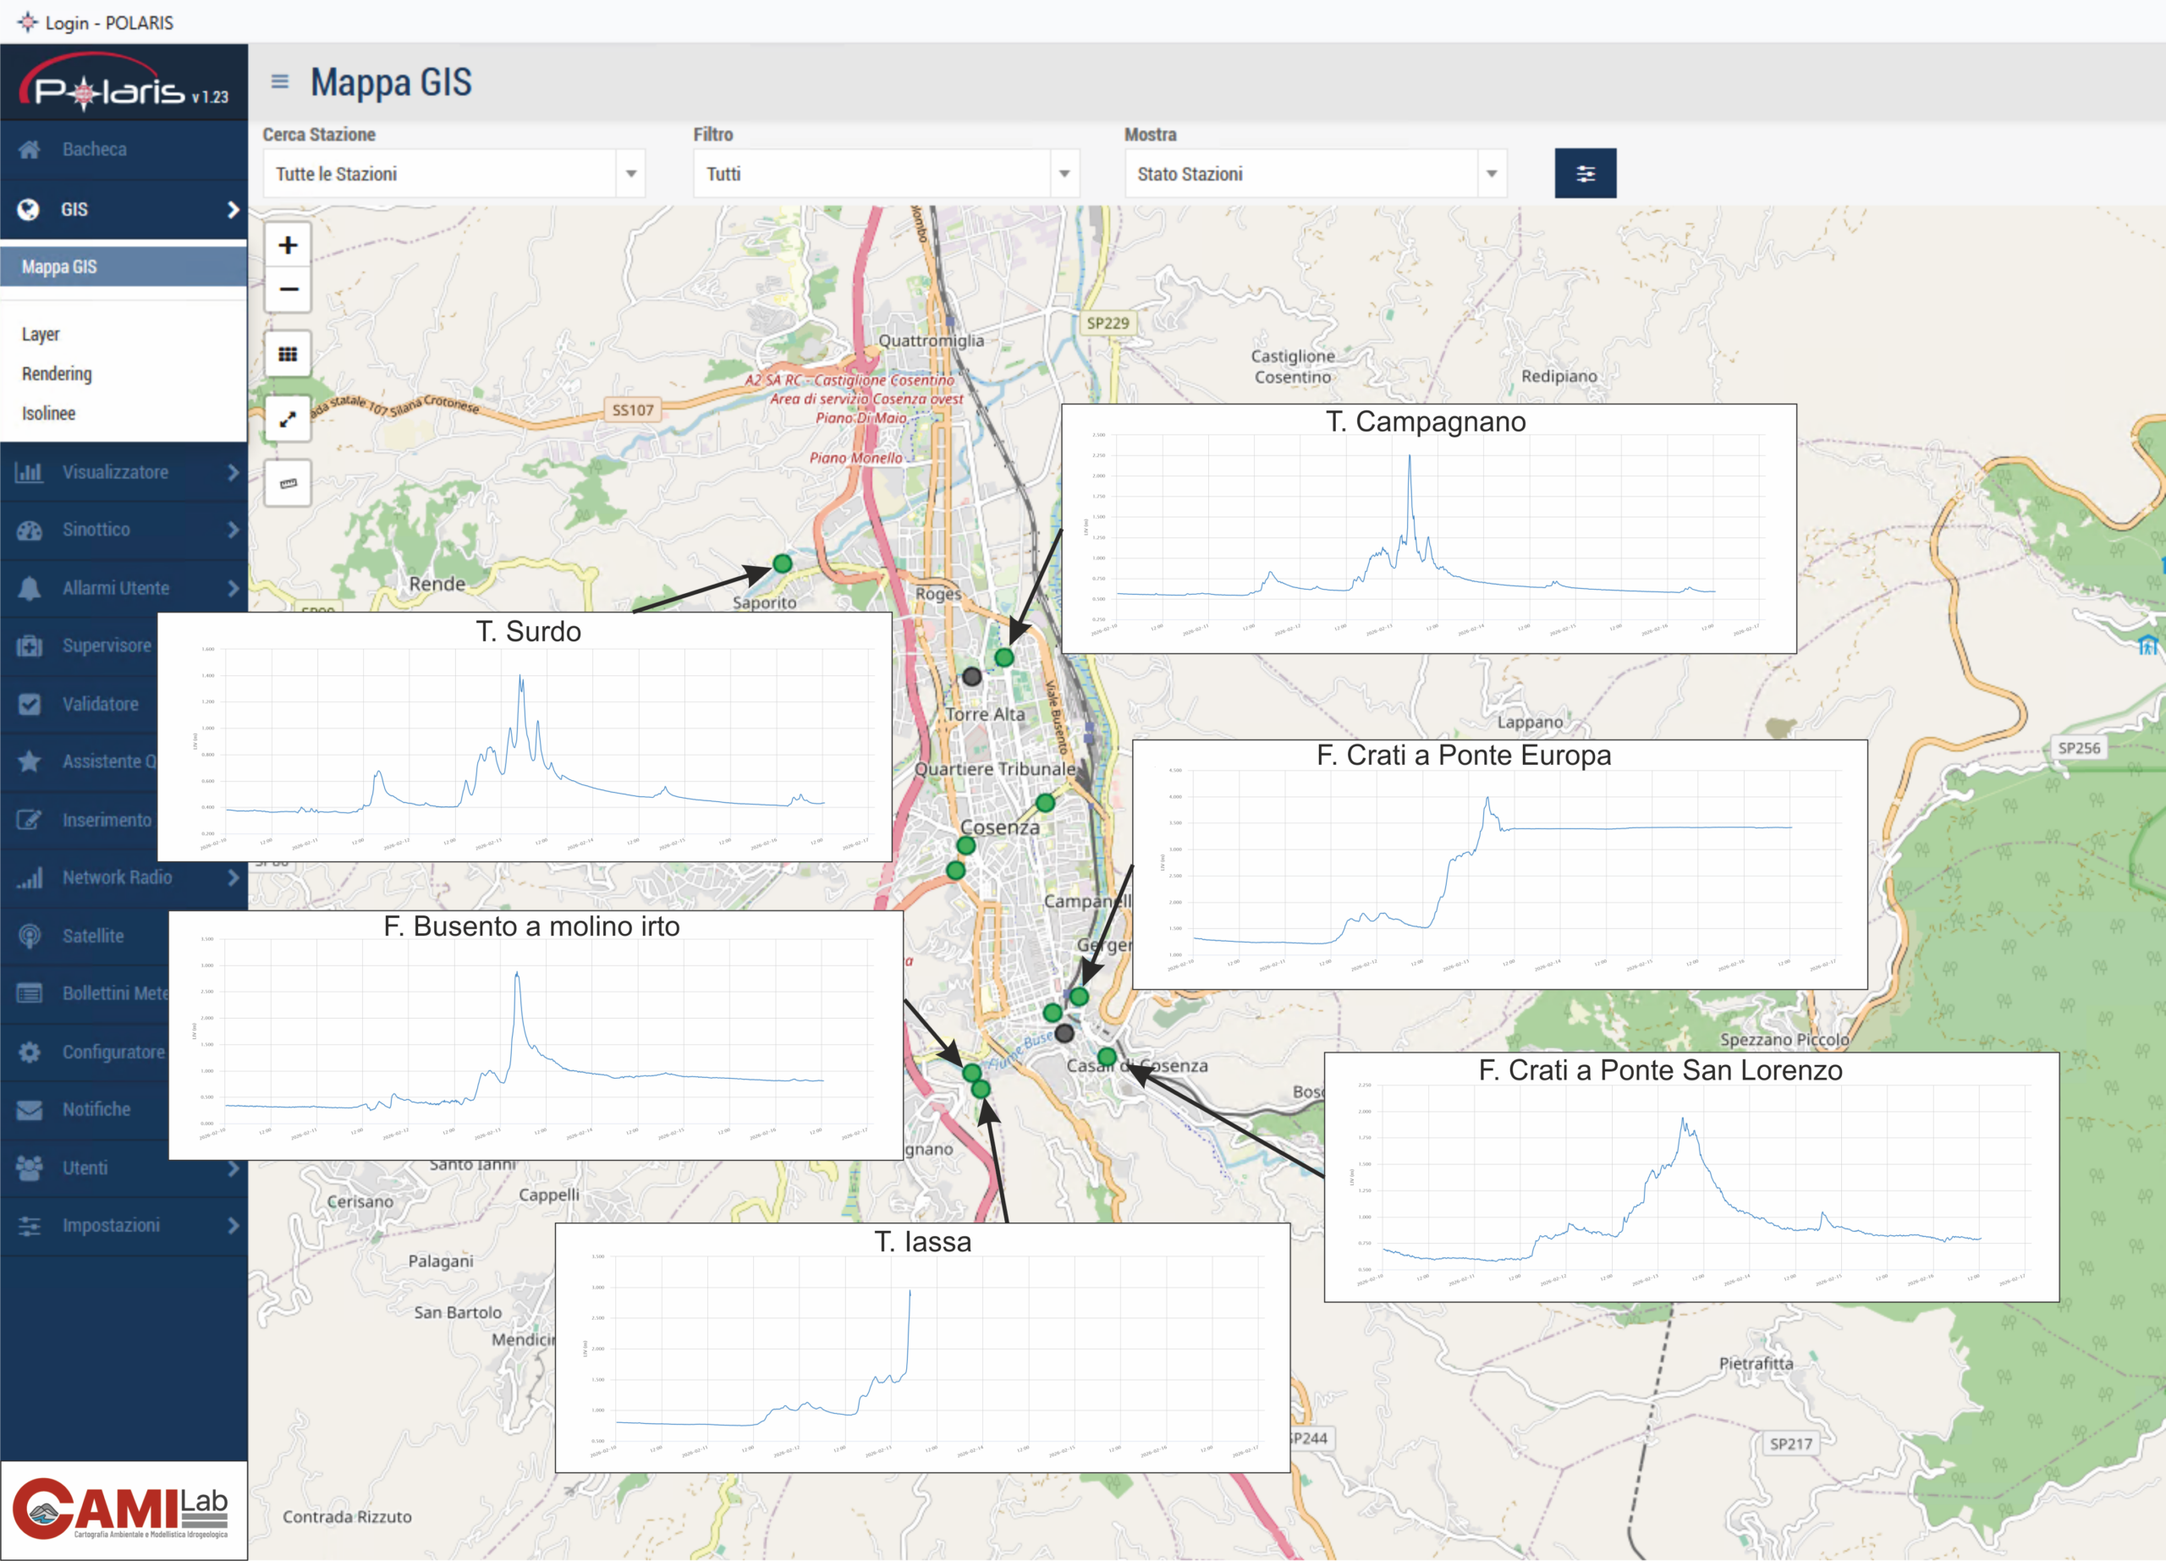Click the gray station marker near Torre Alta
Viewport: 2166px width, 1561px height.
point(971,677)
